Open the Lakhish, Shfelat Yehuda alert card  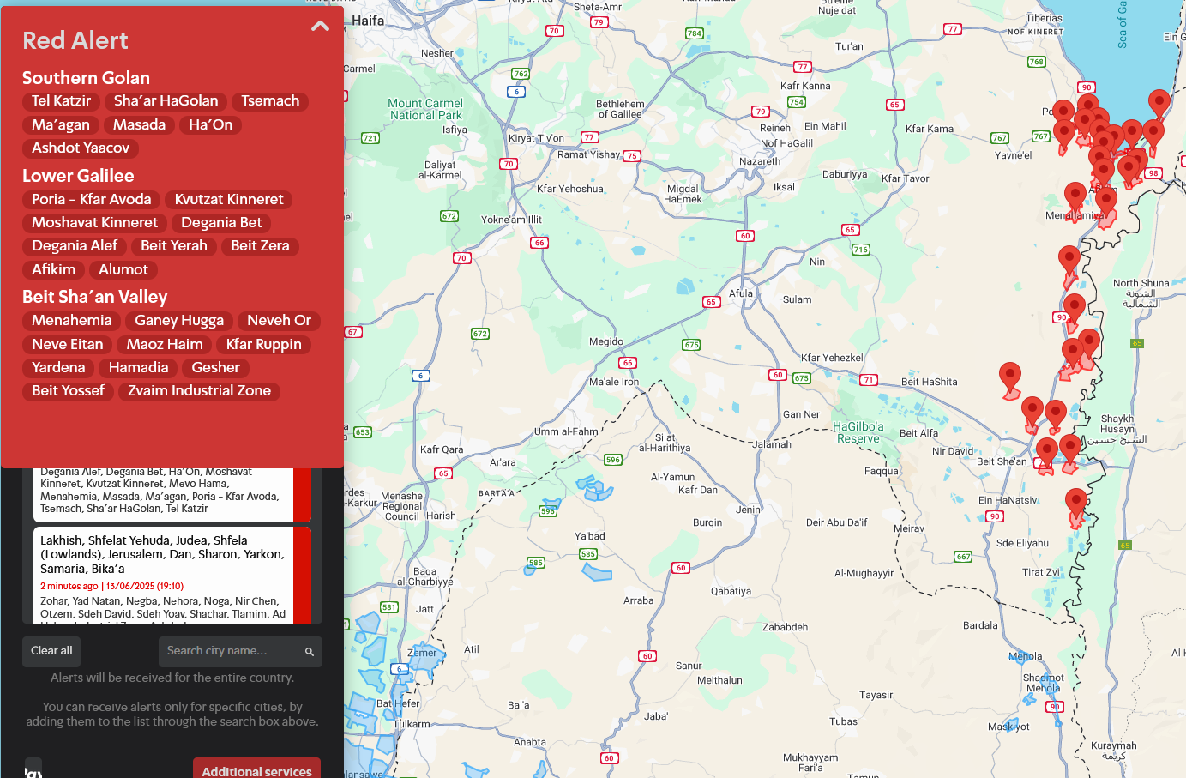pos(172,575)
